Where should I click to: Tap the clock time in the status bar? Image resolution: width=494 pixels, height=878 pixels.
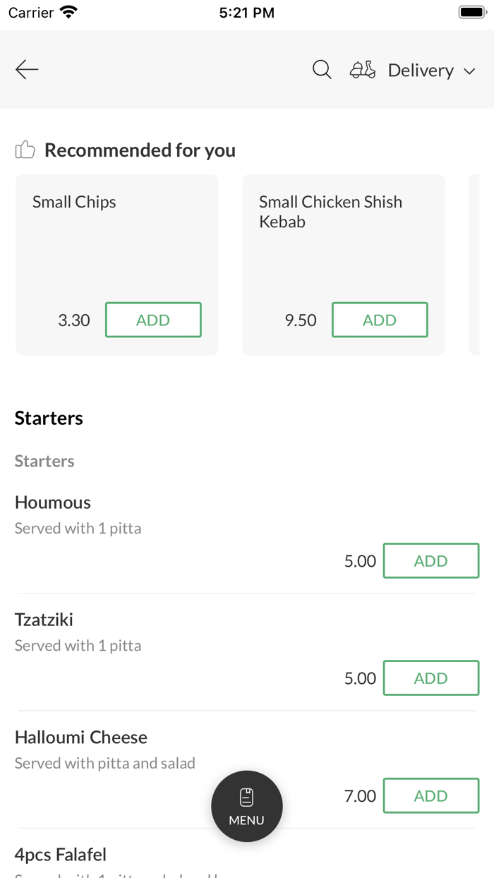click(246, 11)
